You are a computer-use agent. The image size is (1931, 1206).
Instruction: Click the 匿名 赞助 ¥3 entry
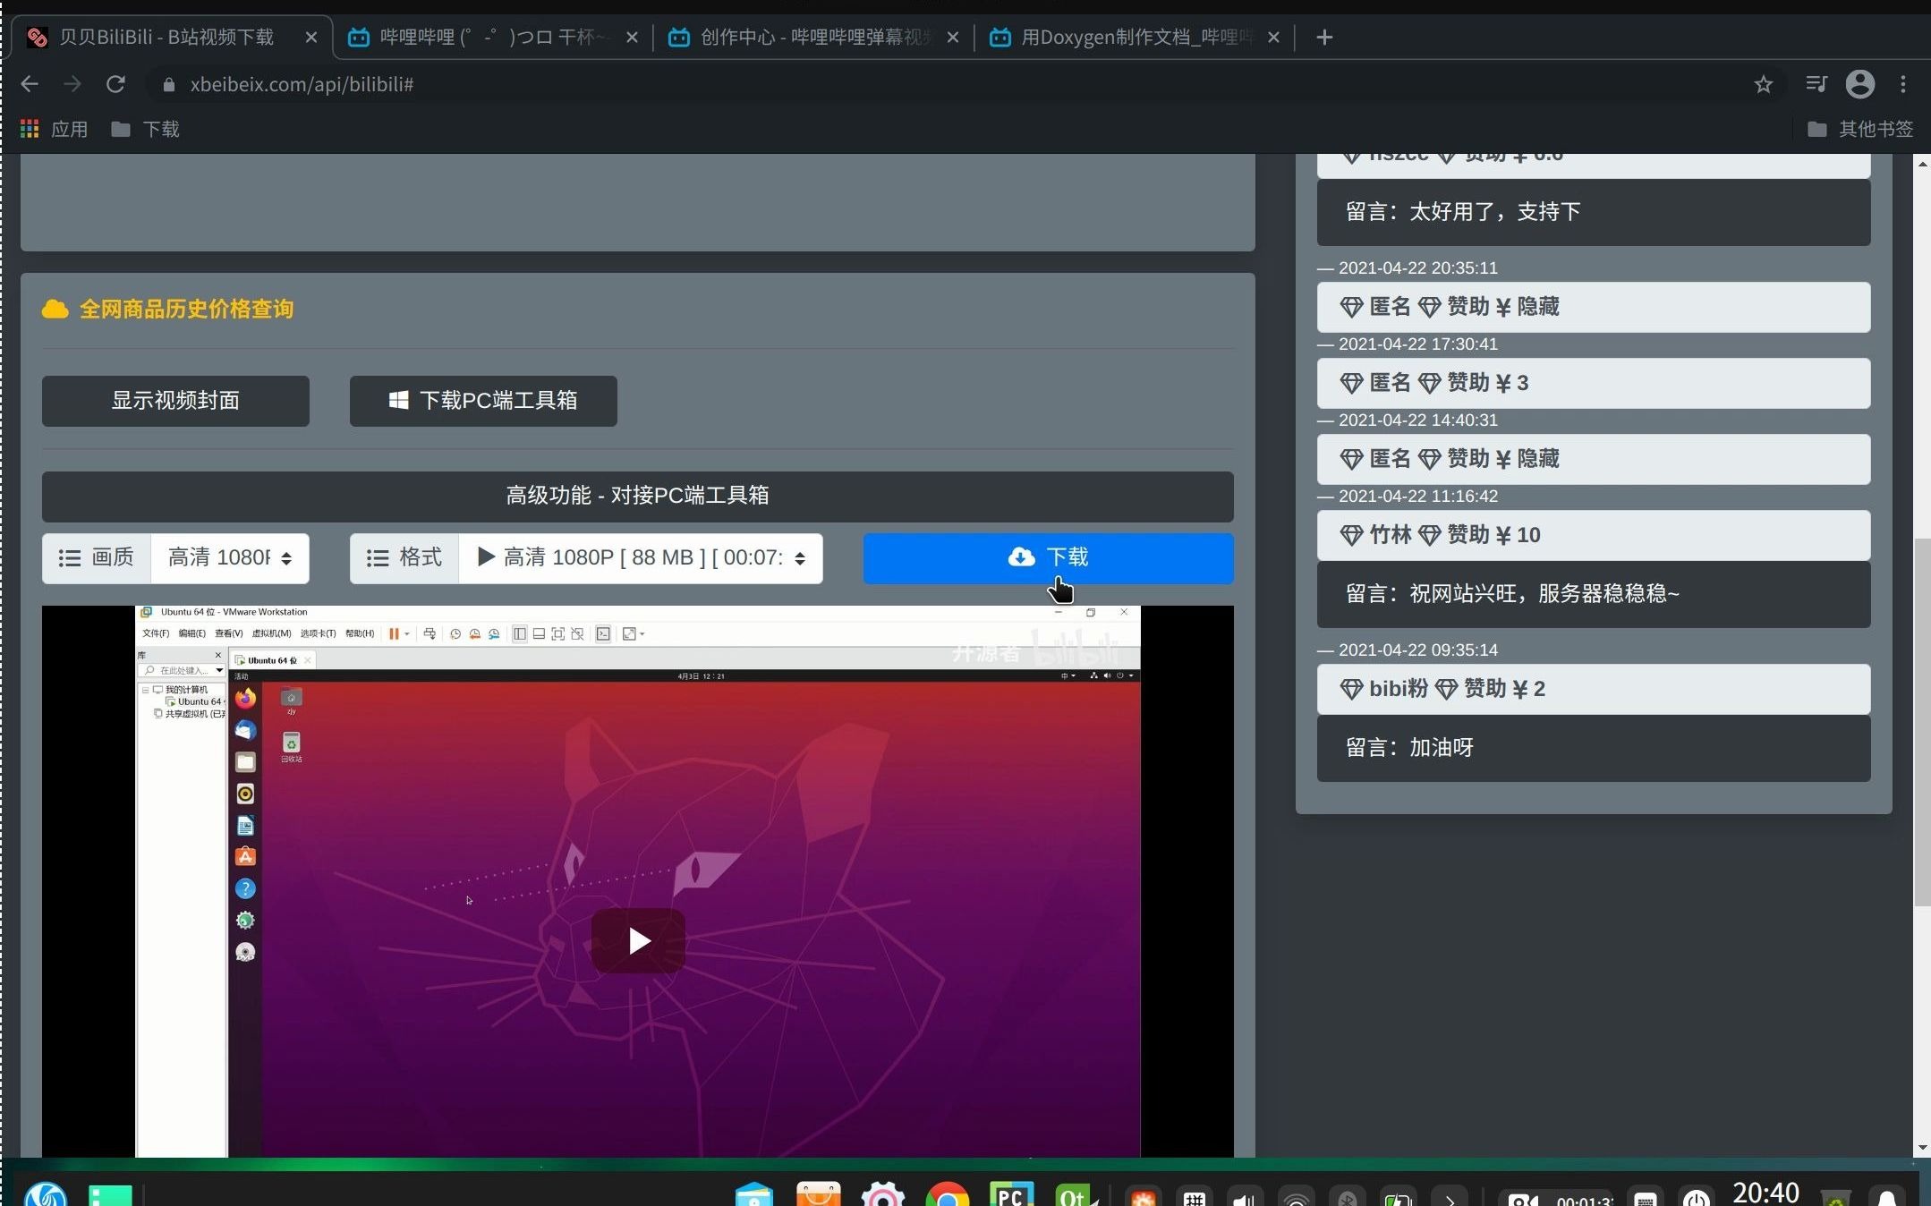(x=1594, y=383)
